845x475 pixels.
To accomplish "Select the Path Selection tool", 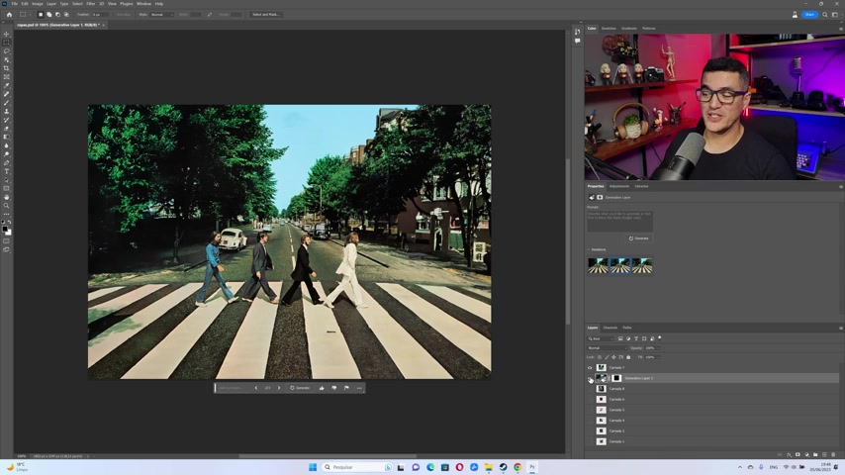I will (x=7, y=180).
